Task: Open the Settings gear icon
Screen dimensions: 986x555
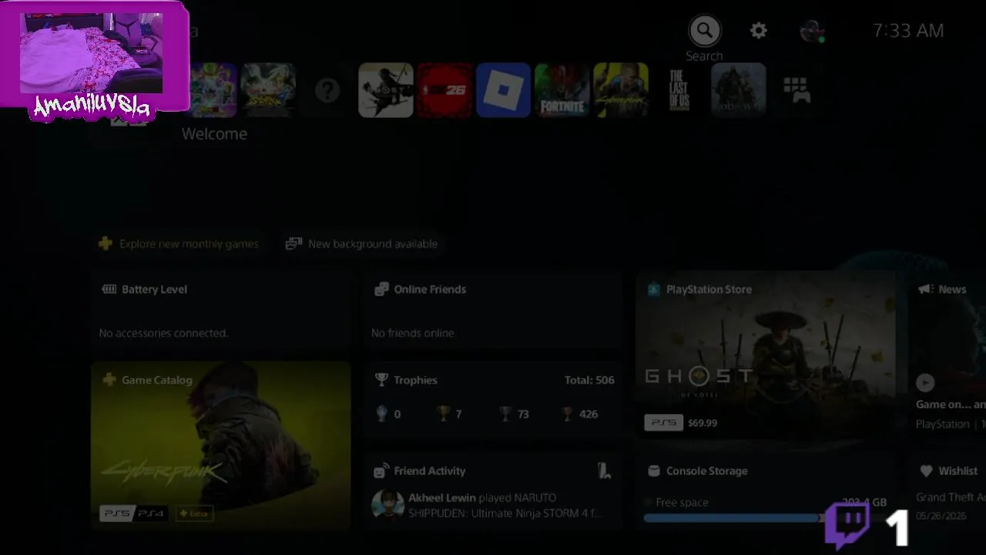Action: pyautogui.click(x=759, y=31)
